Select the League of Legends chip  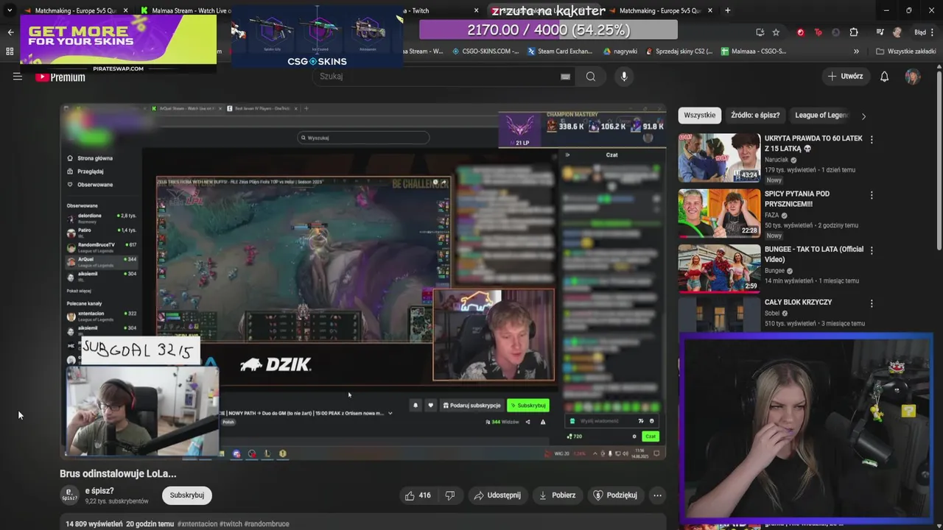tap(821, 116)
